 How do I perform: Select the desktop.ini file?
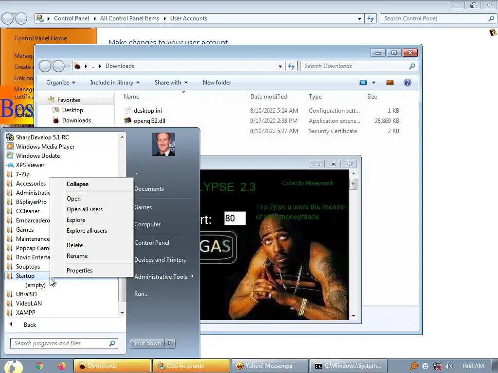148,111
